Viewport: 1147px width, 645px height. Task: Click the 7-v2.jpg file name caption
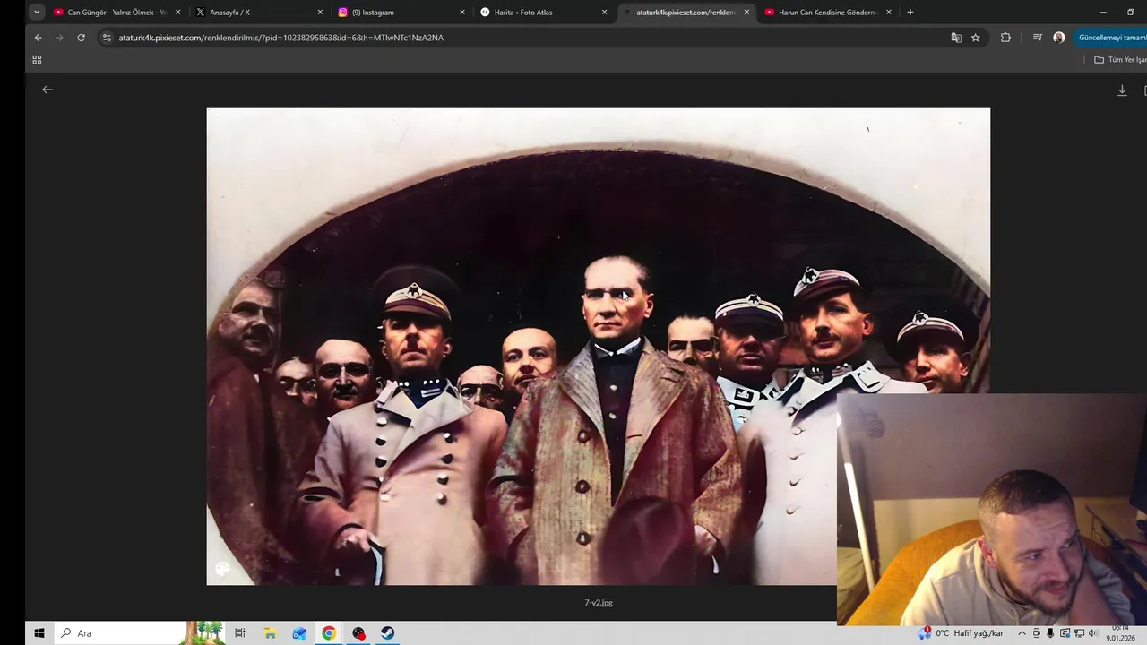599,603
